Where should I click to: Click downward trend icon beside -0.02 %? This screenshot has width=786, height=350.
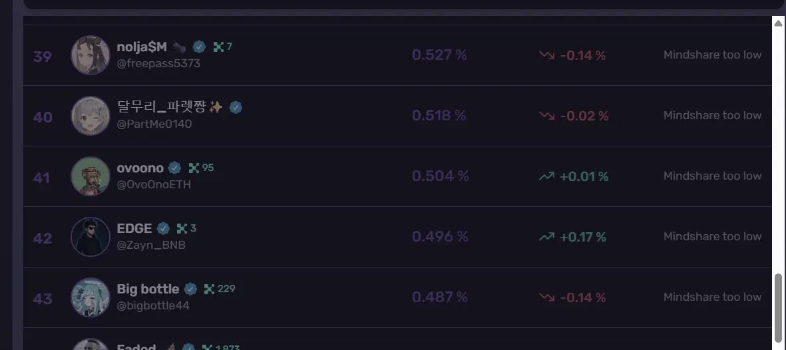pos(547,116)
